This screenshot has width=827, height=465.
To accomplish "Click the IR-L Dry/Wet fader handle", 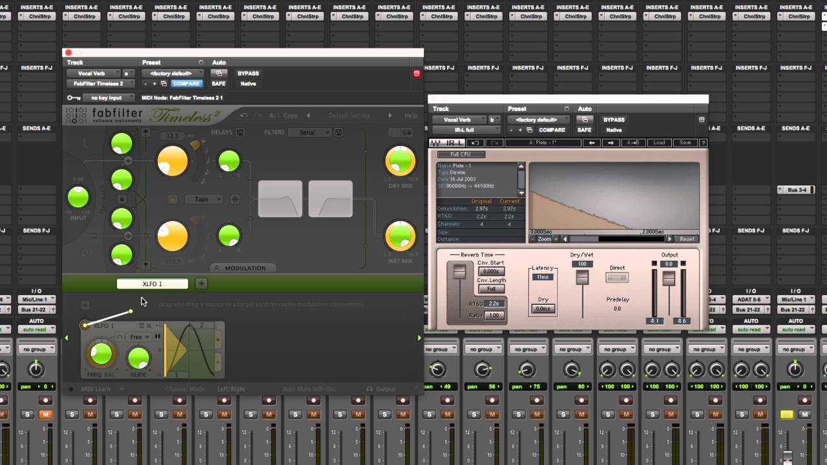I will pos(582,278).
